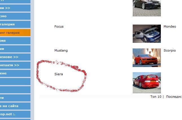
Task: Click the red Sierra rear-view thumbnail
Action: (147, 83)
